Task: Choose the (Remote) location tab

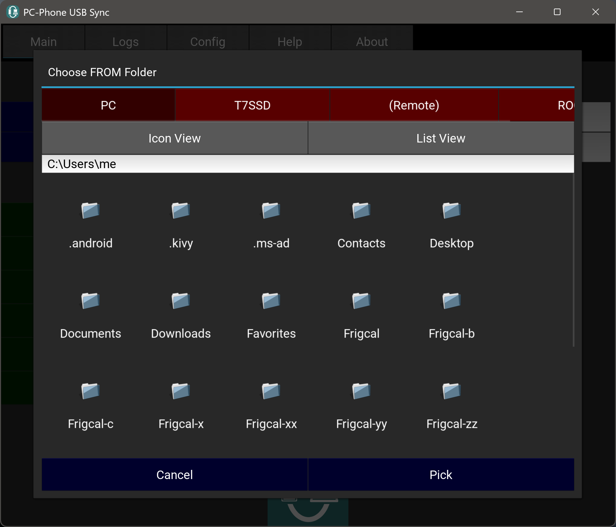Action: pos(414,105)
